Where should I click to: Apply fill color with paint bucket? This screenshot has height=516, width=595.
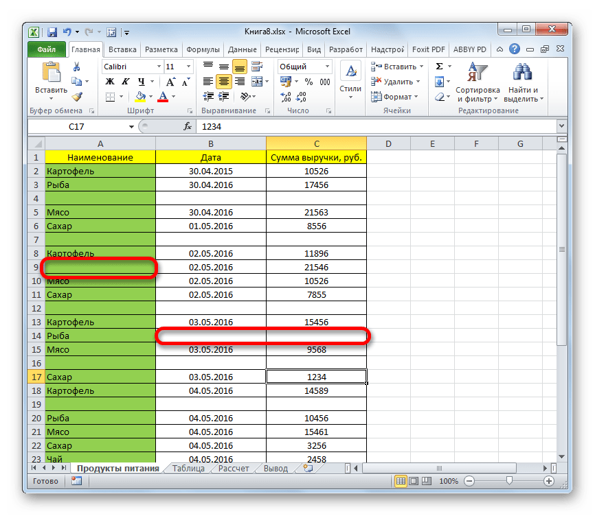pos(140,97)
